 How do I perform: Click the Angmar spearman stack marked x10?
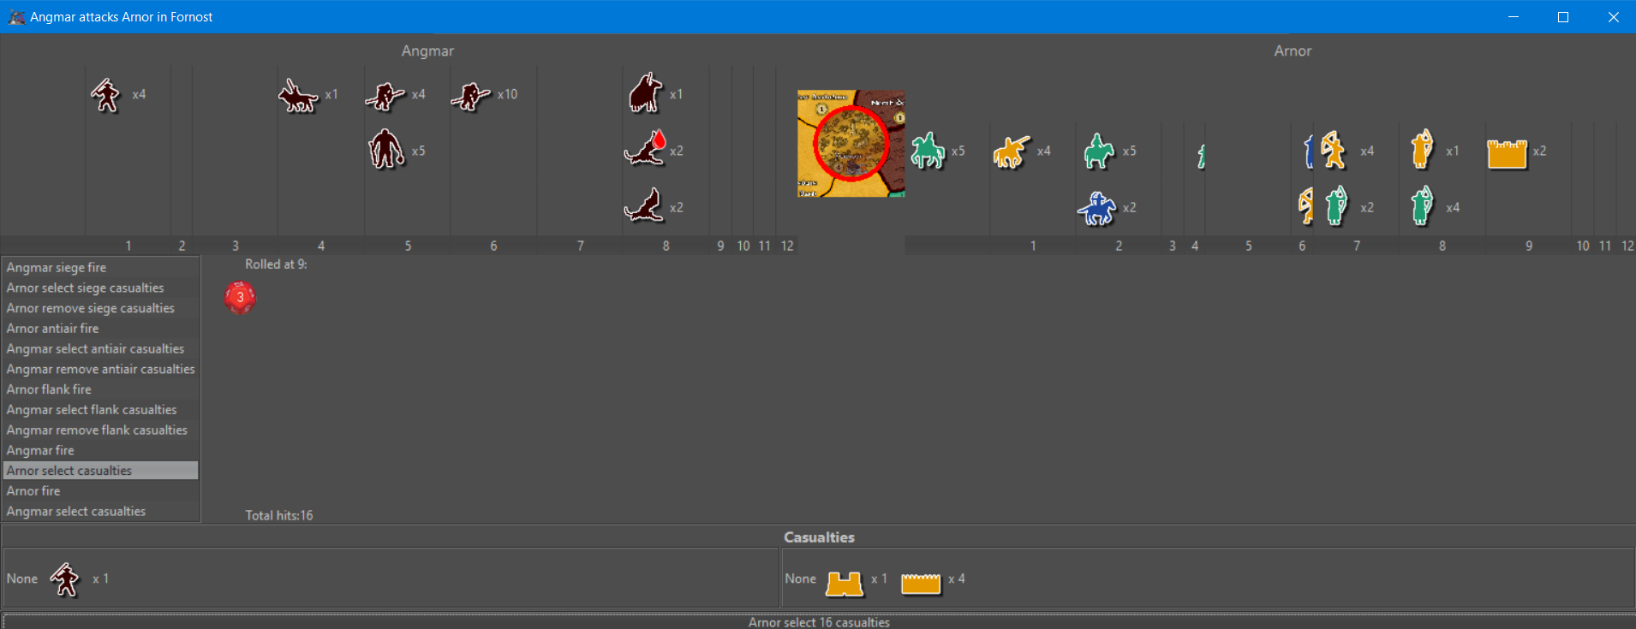471,95
